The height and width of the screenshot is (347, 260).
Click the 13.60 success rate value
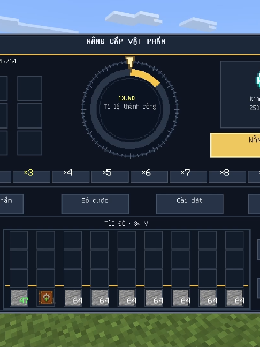pyautogui.click(x=126, y=98)
